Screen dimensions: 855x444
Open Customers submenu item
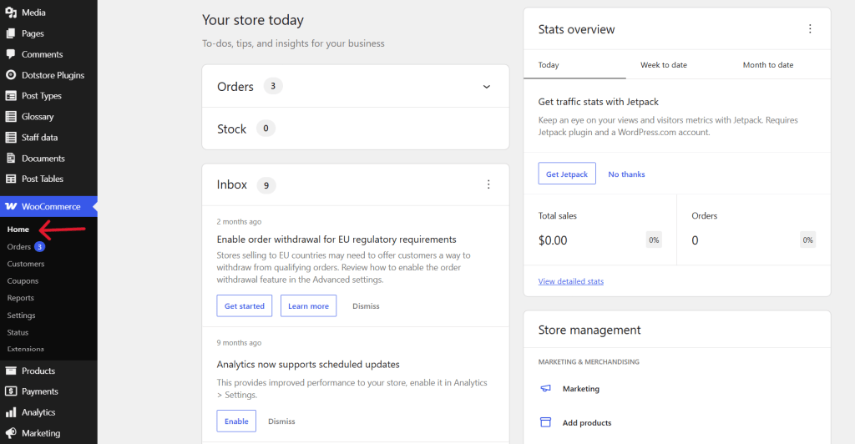pos(26,264)
